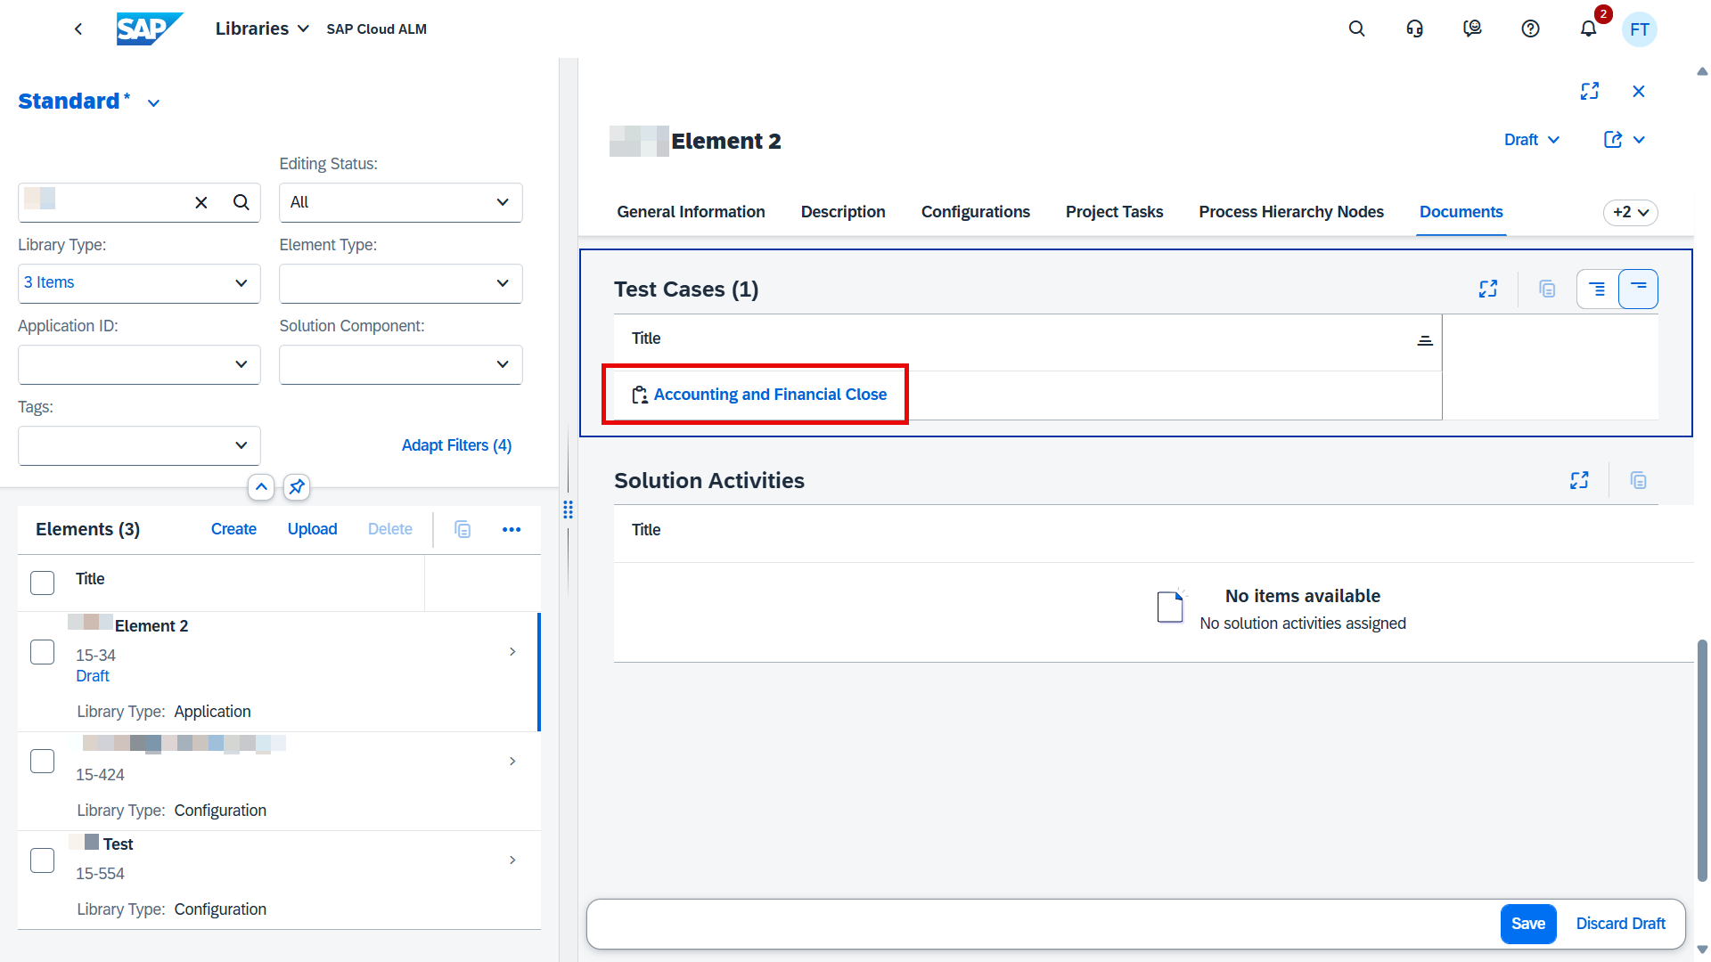
Task: Open the Project Tasks tab
Action: (1114, 213)
